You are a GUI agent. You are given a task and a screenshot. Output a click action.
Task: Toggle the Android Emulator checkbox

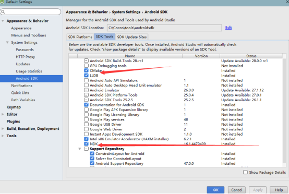coord(86,90)
